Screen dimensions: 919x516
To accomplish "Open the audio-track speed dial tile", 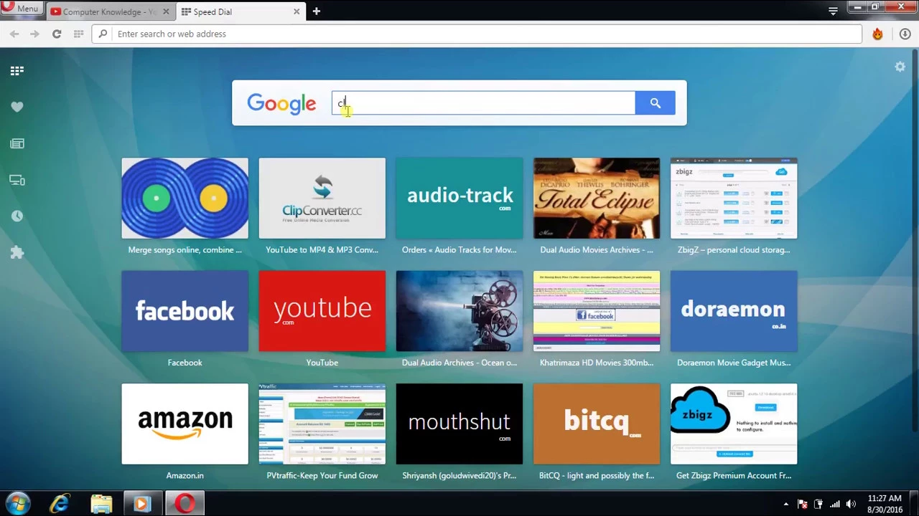I will 459,199.
